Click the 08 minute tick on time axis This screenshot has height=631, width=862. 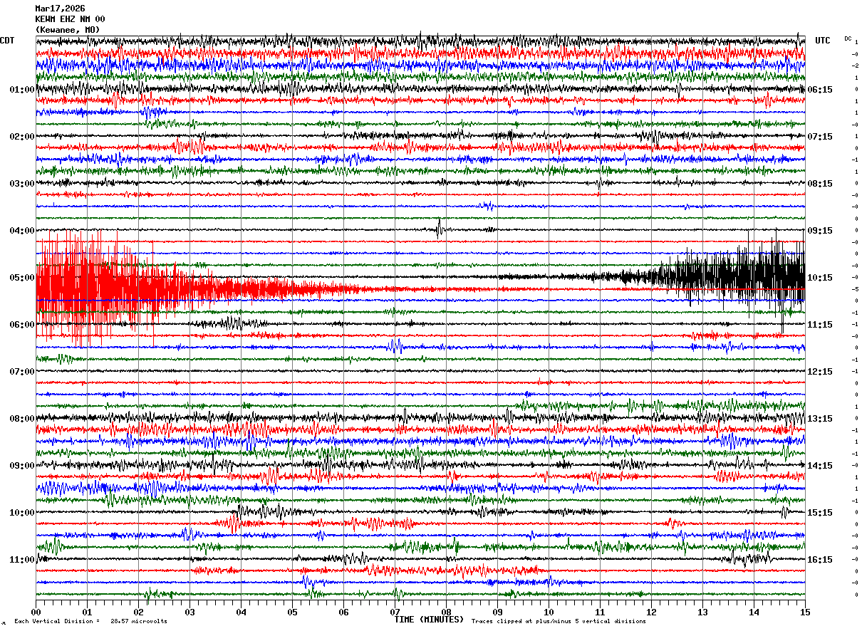click(x=446, y=612)
